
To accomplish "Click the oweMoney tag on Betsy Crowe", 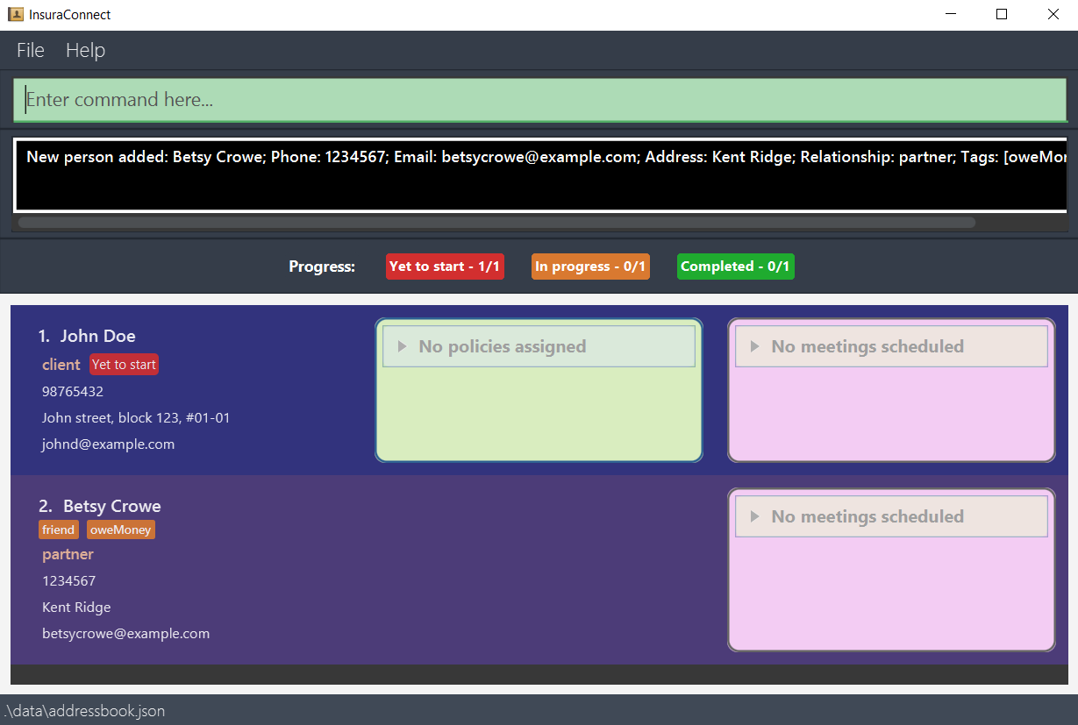I will (121, 530).
